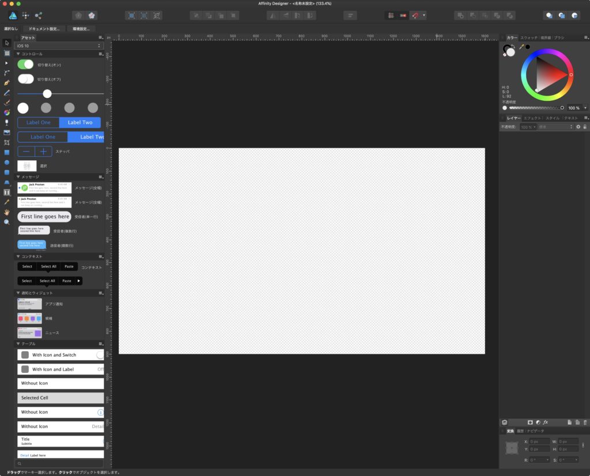Switch to Designer persona icon
Viewport: 590px width, 476px height.
pyautogui.click(x=13, y=16)
